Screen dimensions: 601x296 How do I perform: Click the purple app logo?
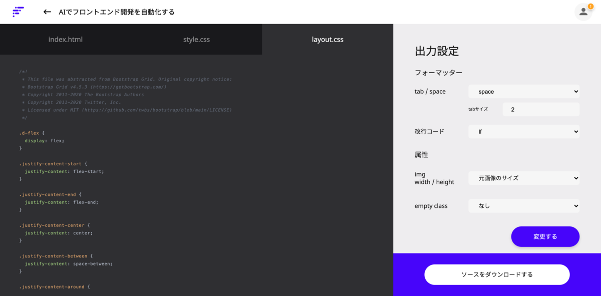(x=18, y=12)
